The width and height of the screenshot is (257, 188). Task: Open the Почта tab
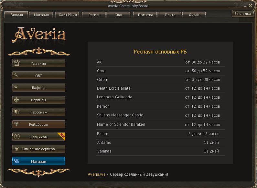pos(170,15)
